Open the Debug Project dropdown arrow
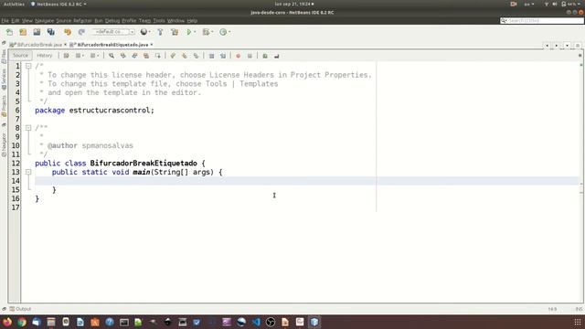The width and height of the screenshot is (585, 329). click(212, 32)
